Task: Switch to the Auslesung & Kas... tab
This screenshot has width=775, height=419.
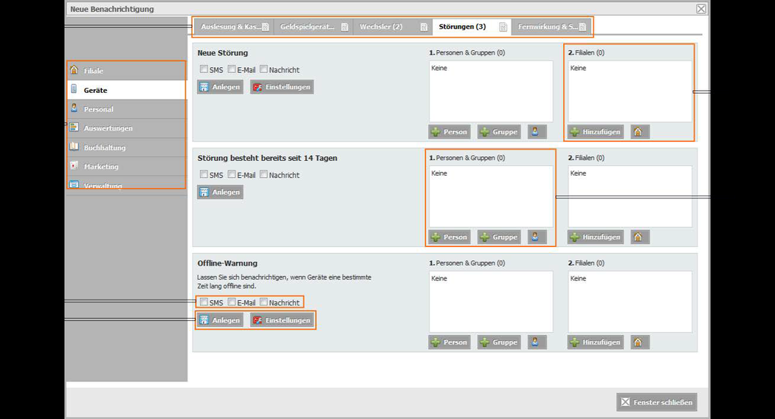Action: point(234,27)
